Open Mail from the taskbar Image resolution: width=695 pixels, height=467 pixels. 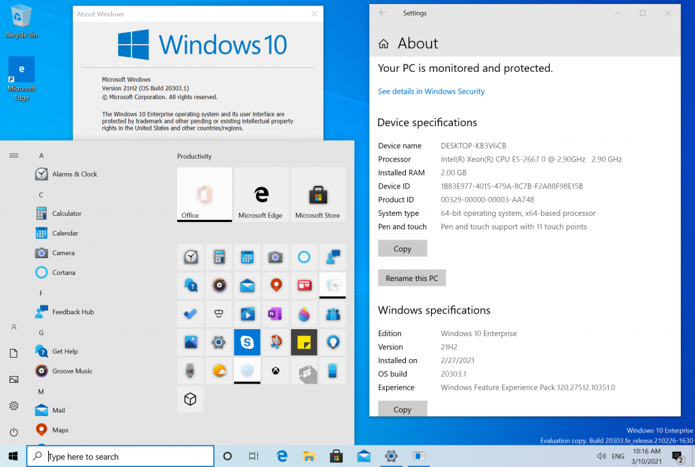coord(364,456)
